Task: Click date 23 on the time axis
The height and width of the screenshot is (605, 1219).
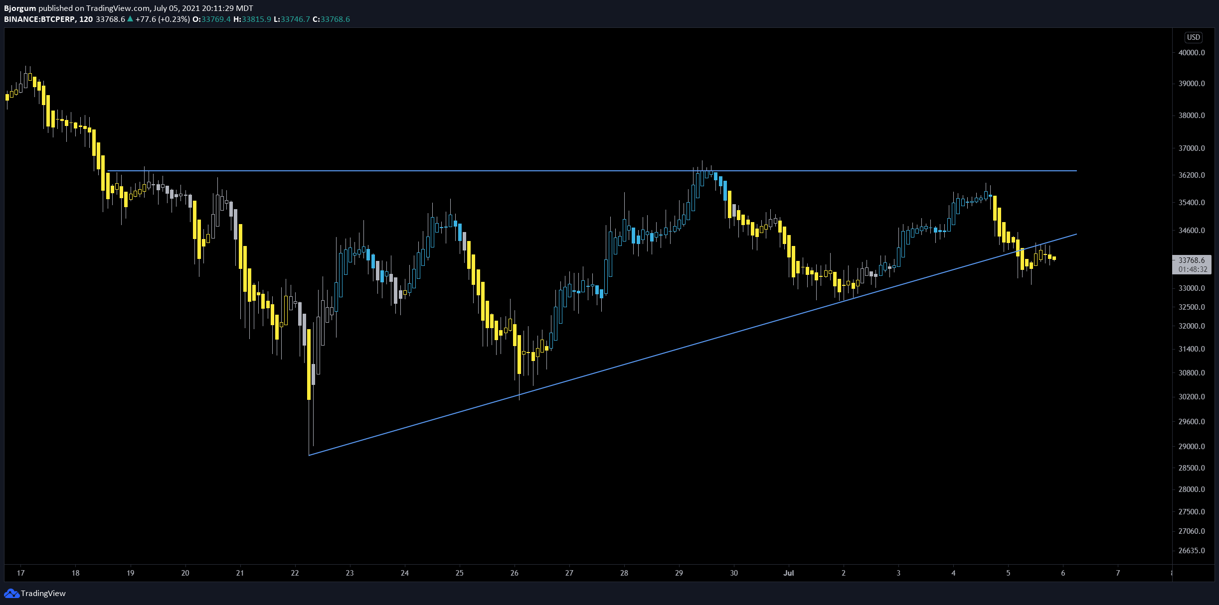Action: tap(350, 573)
